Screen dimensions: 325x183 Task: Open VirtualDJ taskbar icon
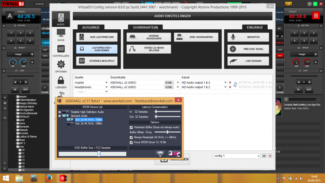pyautogui.click(x=63, y=178)
